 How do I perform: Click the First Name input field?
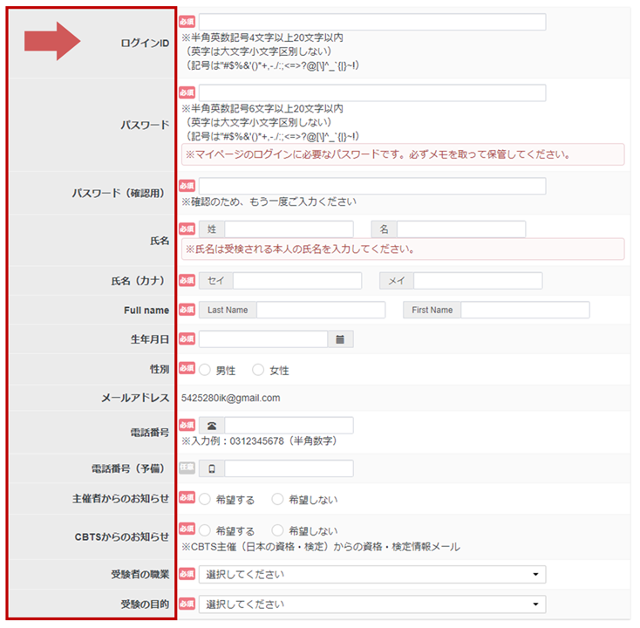[x=525, y=311]
